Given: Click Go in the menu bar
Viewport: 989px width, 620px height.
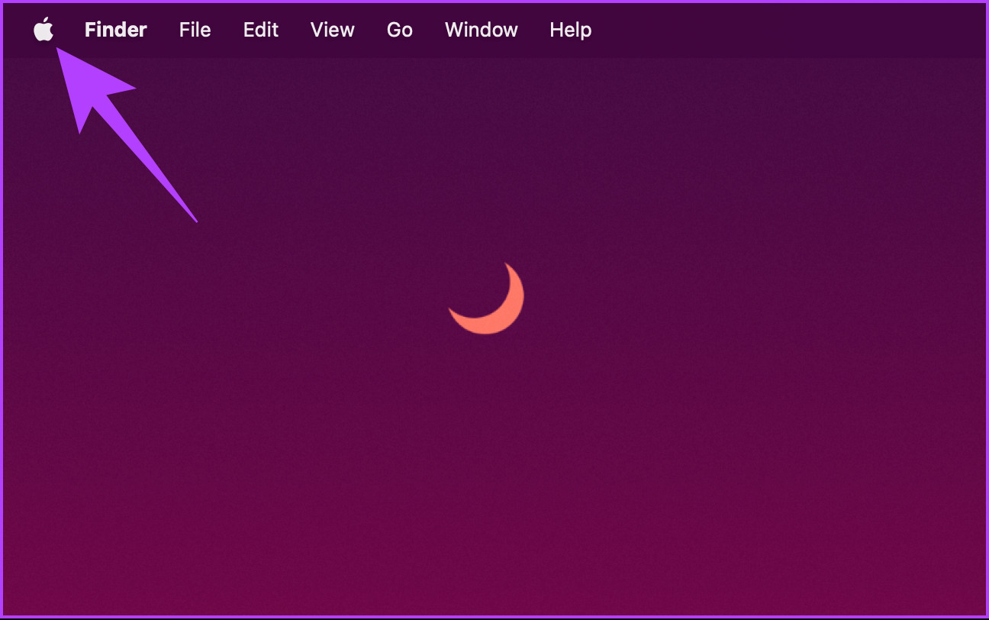Looking at the screenshot, I should (x=399, y=30).
